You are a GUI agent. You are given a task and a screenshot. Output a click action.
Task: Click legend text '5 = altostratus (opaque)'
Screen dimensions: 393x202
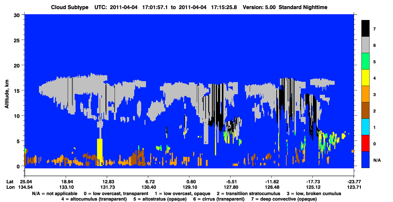pos(161,199)
